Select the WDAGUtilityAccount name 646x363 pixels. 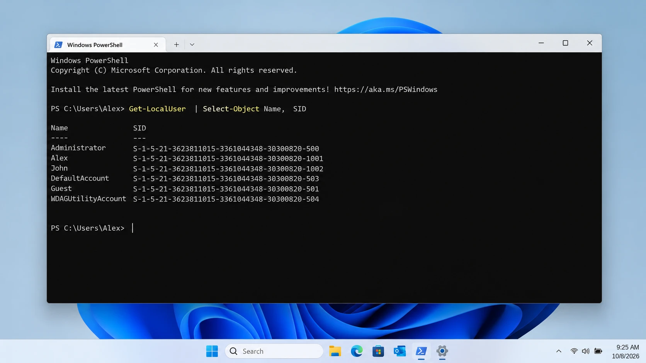click(88, 199)
